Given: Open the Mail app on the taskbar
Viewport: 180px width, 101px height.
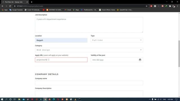Looking at the screenshot, I should tap(24, 99).
